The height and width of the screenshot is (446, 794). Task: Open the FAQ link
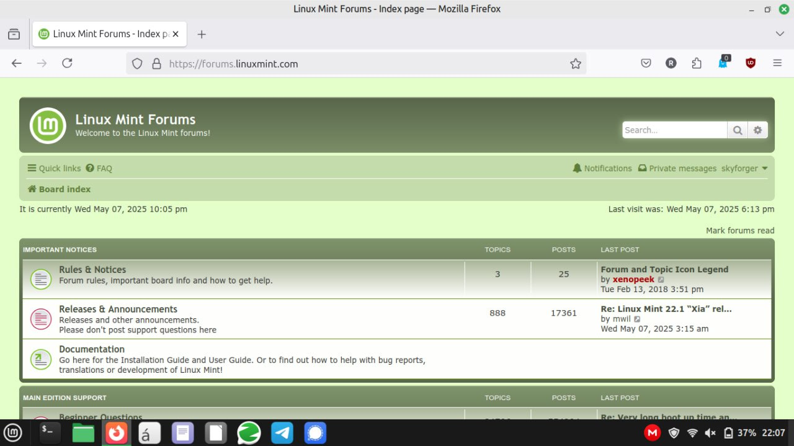[x=99, y=168]
